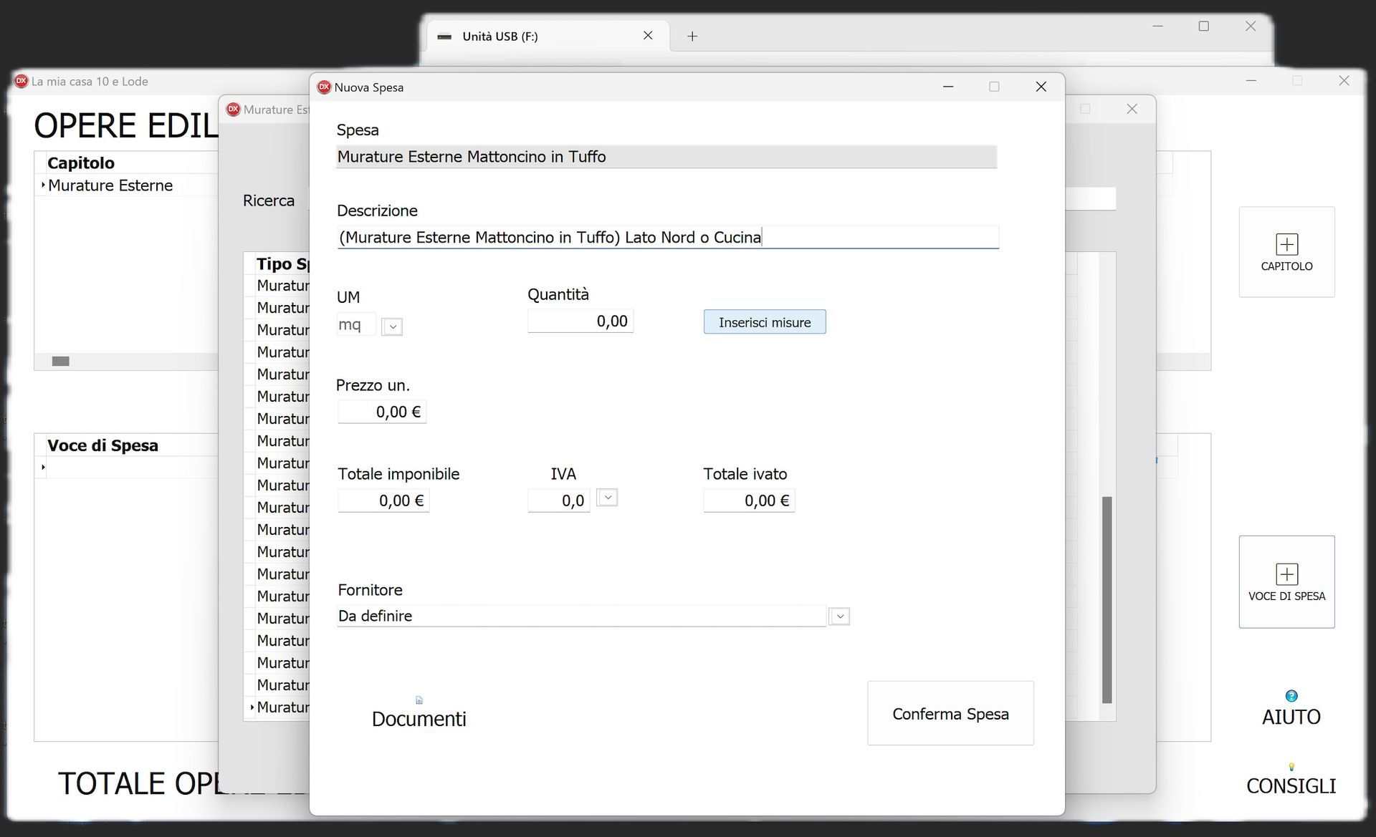This screenshot has width=1376, height=837.
Task: Click the VOCE DI SPESA button
Action: pos(1286,582)
